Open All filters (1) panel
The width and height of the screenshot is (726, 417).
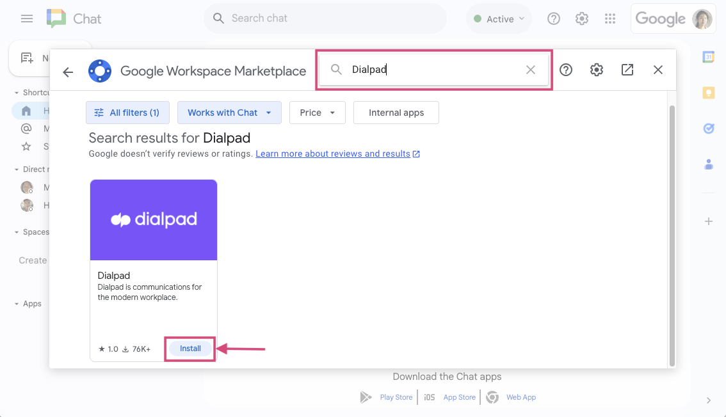(x=128, y=113)
